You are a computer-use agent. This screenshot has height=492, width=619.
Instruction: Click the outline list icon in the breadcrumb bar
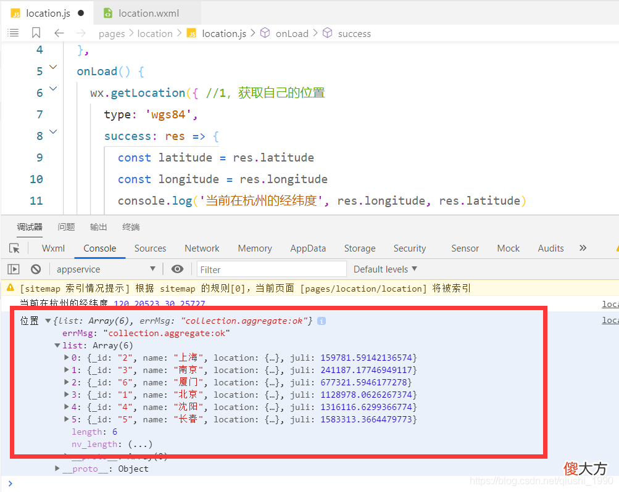pyautogui.click(x=13, y=33)
